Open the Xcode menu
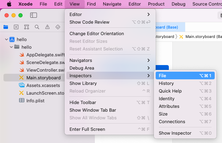 coord(25,4)
